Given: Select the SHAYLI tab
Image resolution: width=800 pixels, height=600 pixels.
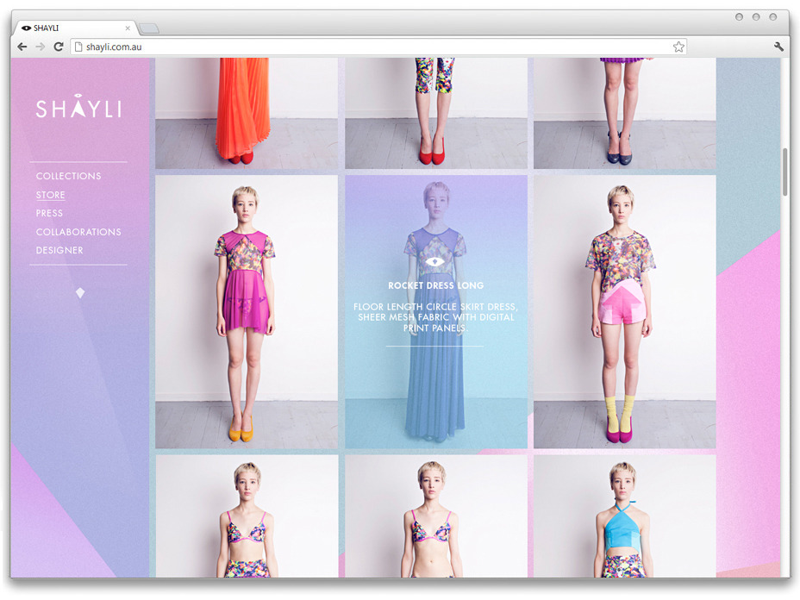Looking at the screenshot, I should tap(76, 28).
